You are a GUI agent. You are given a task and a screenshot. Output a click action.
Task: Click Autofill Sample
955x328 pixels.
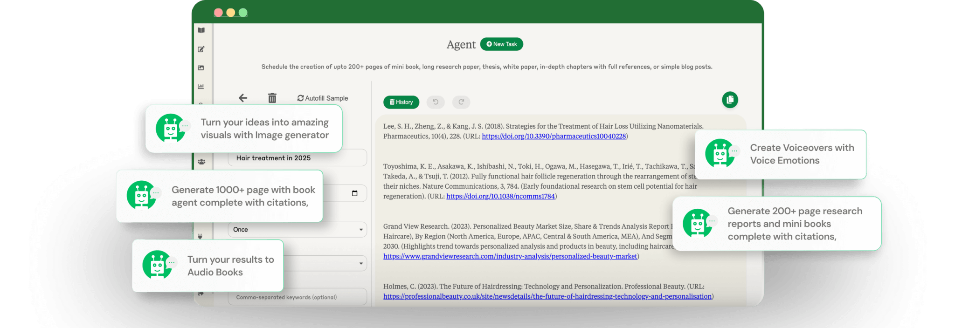pos(323,98)
